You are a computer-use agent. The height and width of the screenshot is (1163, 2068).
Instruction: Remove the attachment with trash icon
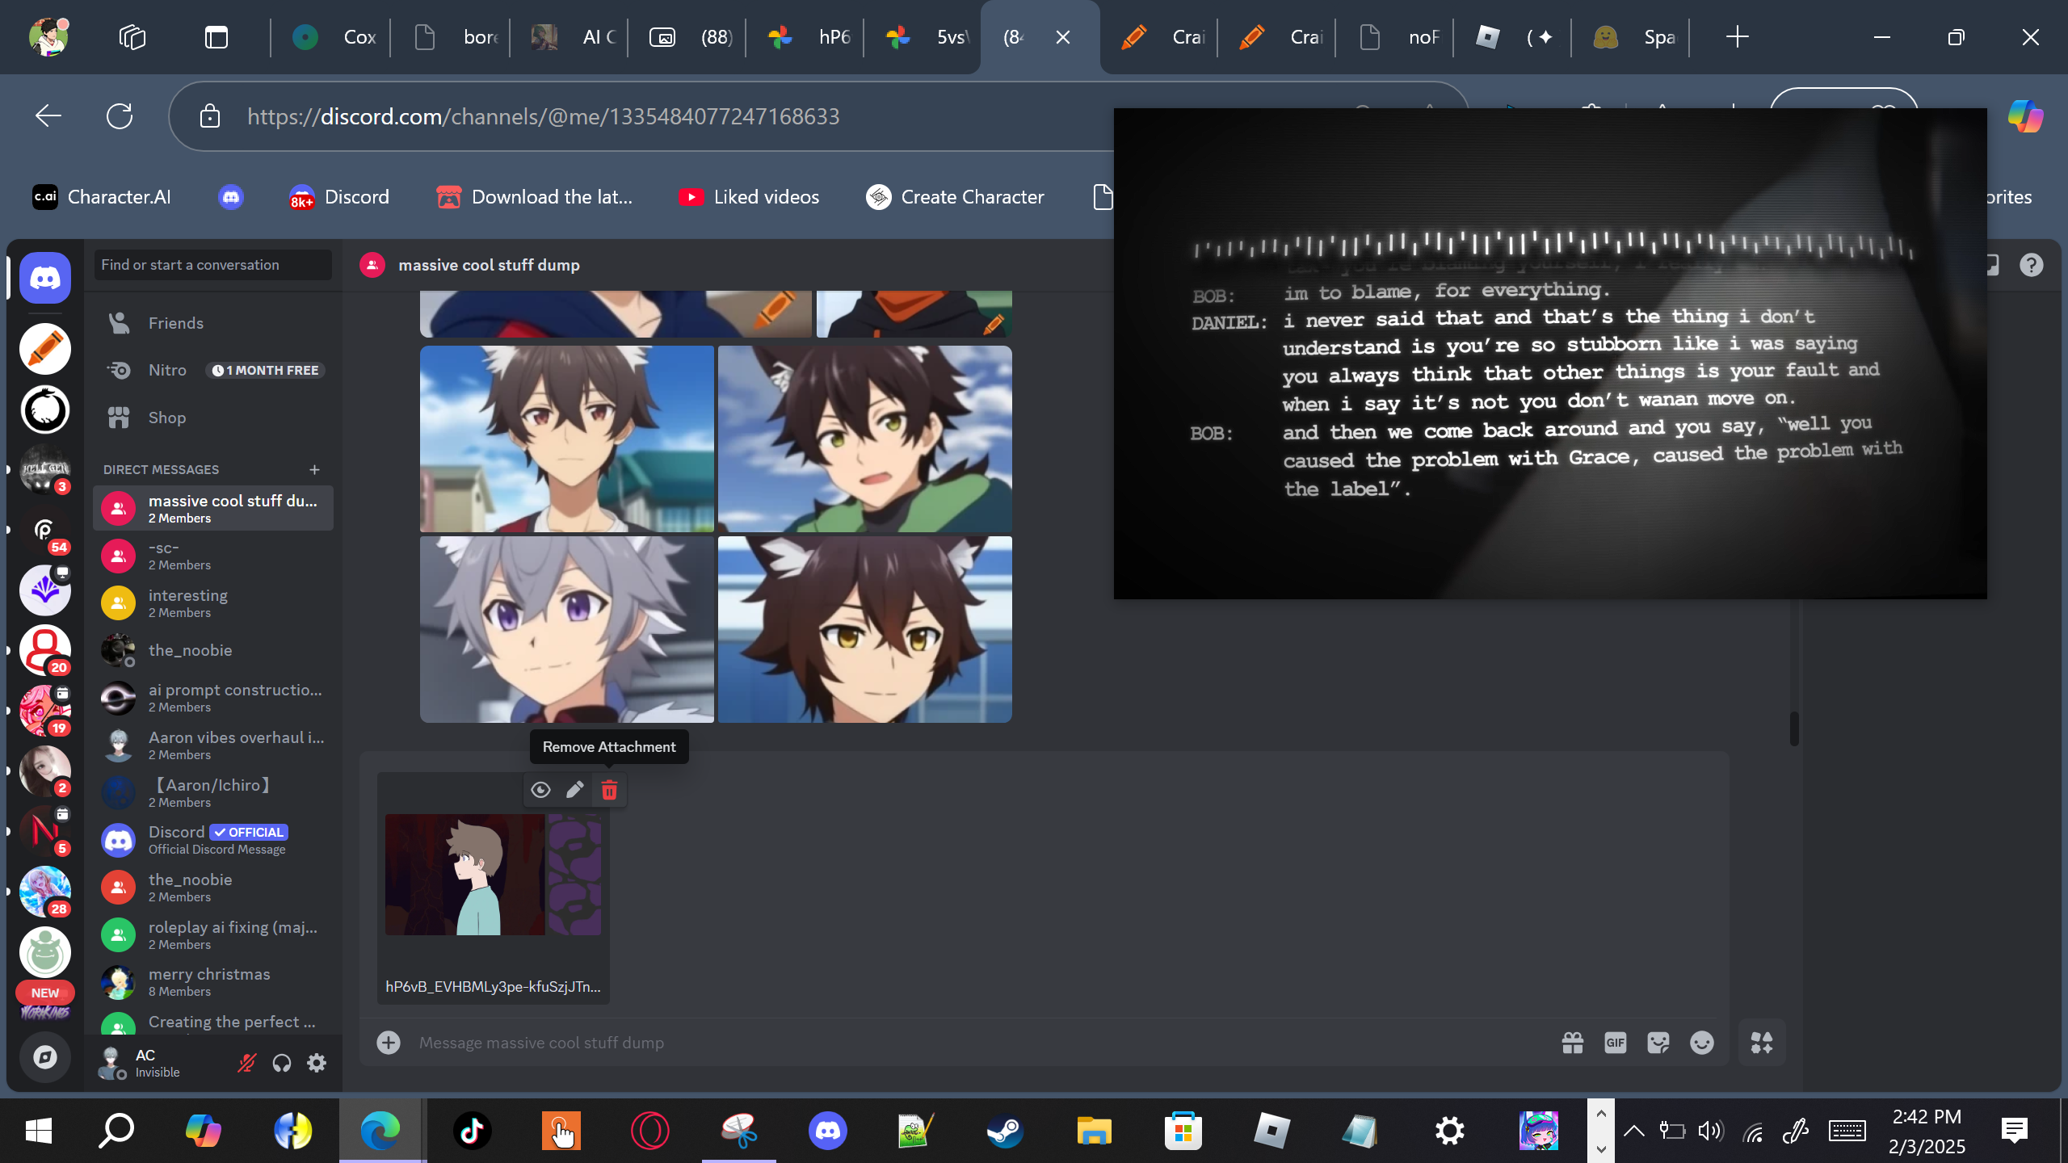[609, 790]
